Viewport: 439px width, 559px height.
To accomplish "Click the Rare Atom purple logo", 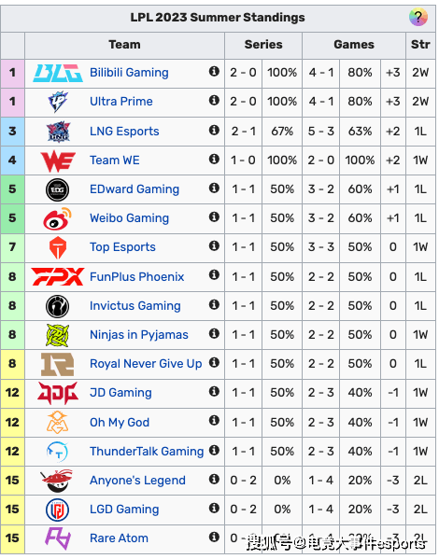I will coord(58,538).
